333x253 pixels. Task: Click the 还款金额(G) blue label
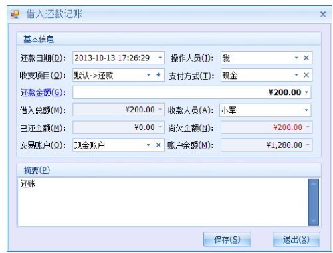tap(43, 92)
